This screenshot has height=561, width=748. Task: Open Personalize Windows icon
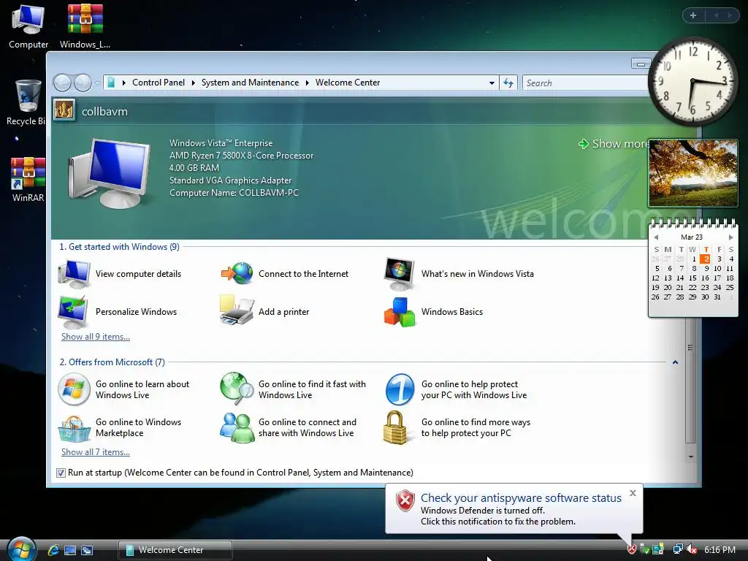tap(73, 312)
